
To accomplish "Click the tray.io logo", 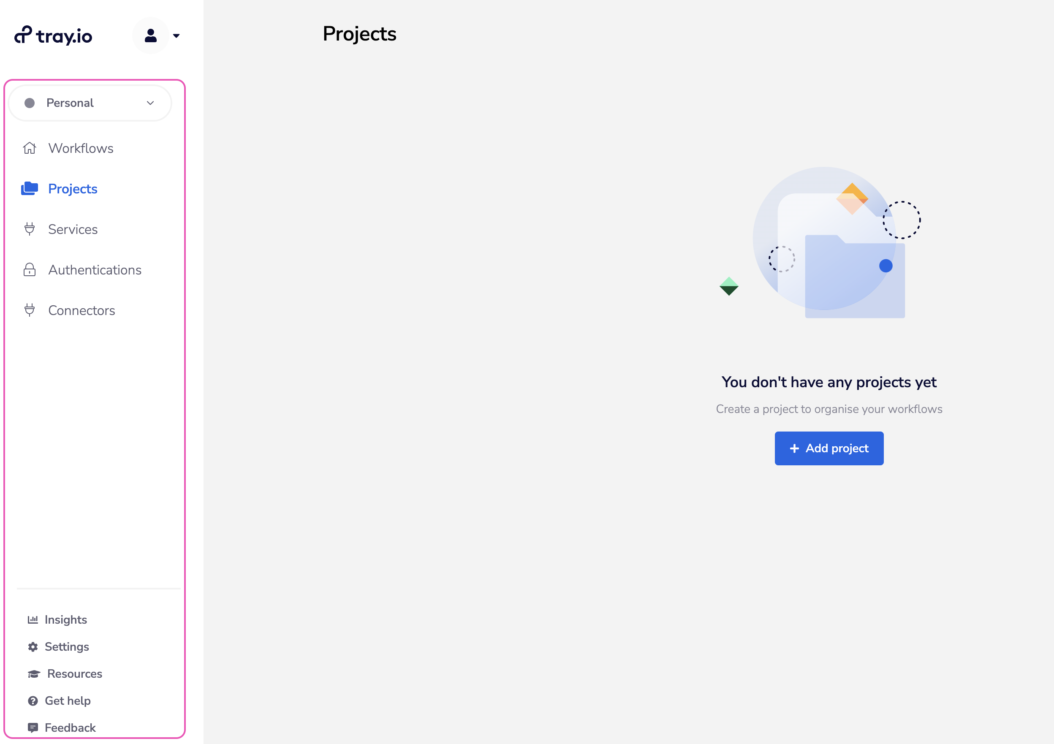I will point(53,35).
